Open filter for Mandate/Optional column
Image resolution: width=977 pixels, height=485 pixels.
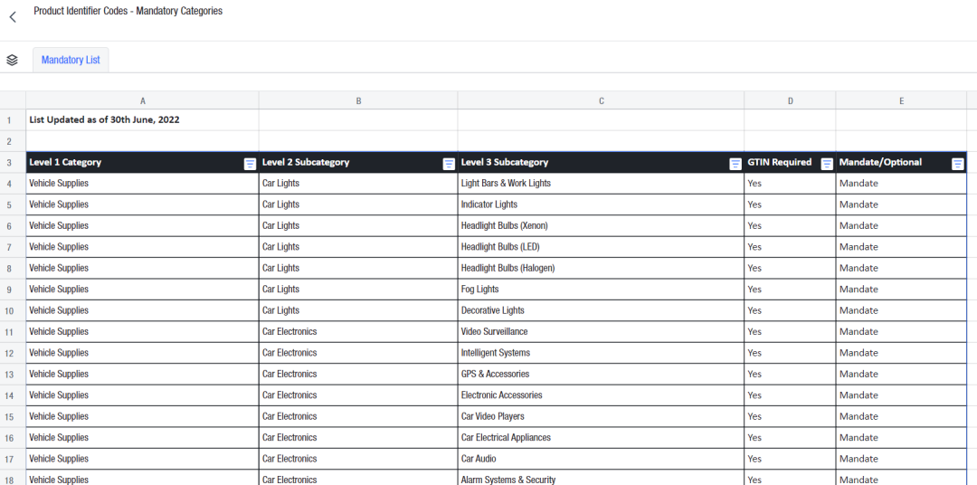(x=958, y=164)
